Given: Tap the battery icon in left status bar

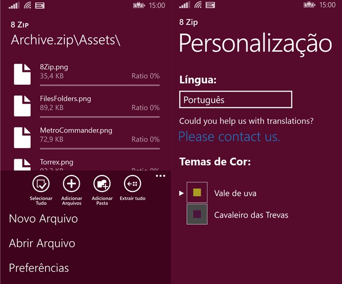Looking at the screenshot, I should click(x=139, y=5).
